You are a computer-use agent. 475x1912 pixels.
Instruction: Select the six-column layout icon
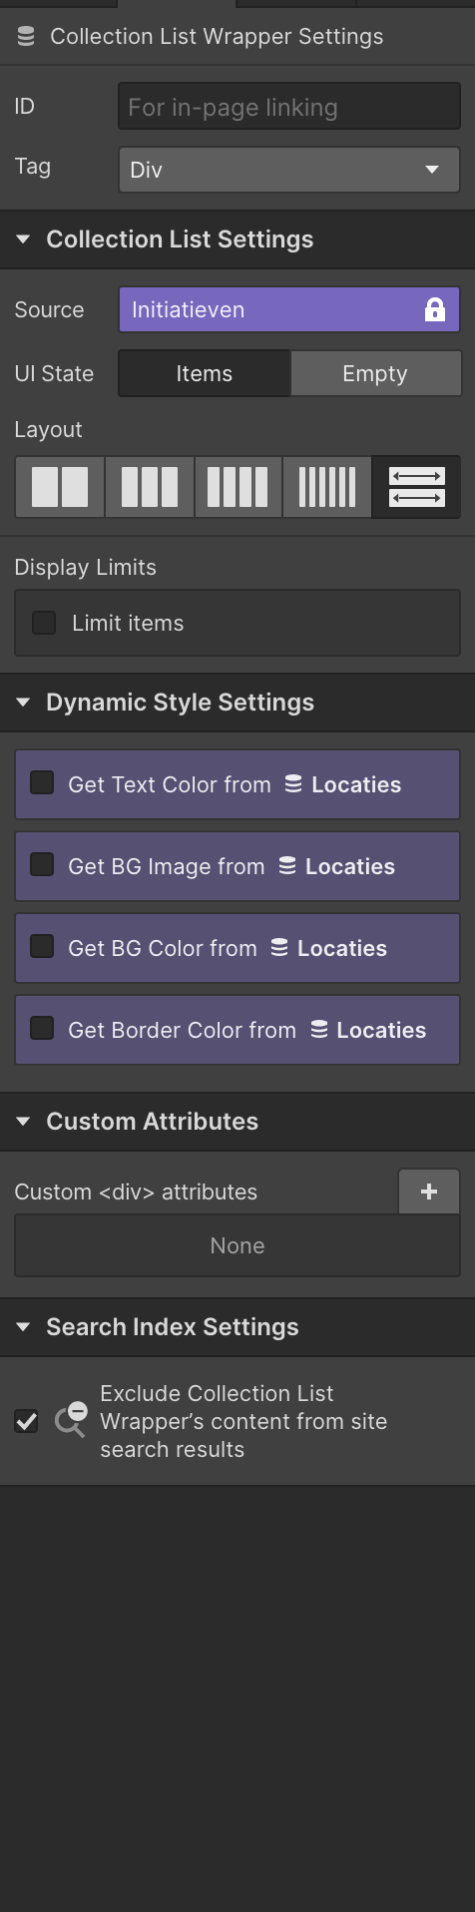(327, 487)
